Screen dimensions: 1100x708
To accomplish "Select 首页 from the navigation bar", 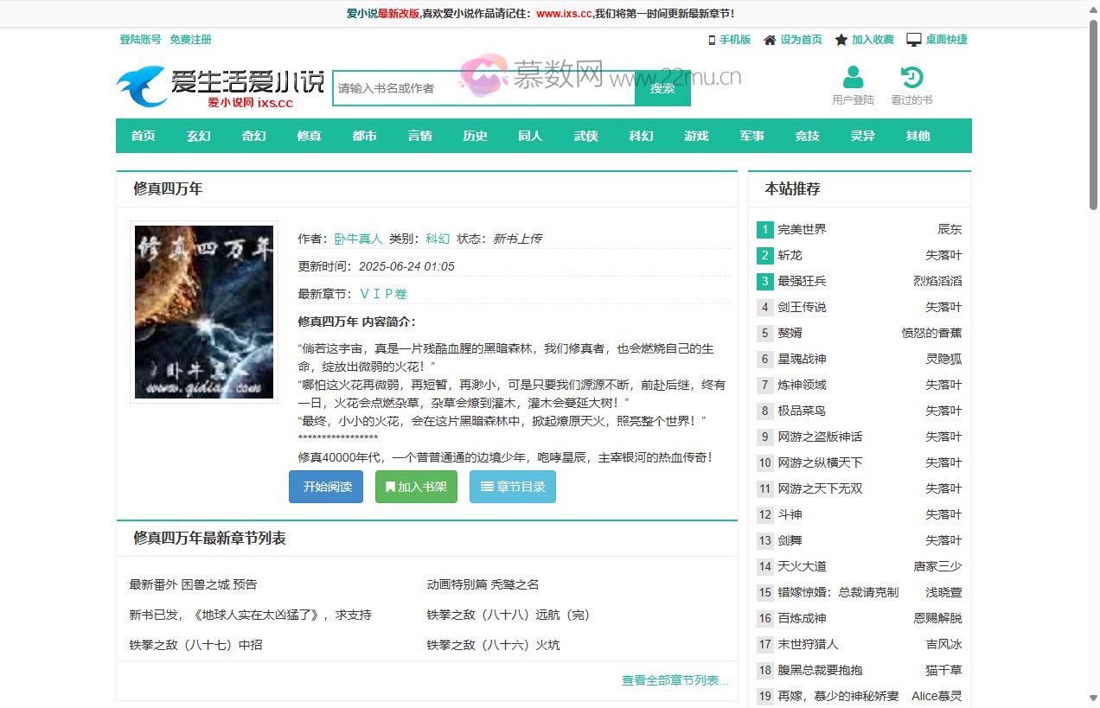I will click(143, 136).
